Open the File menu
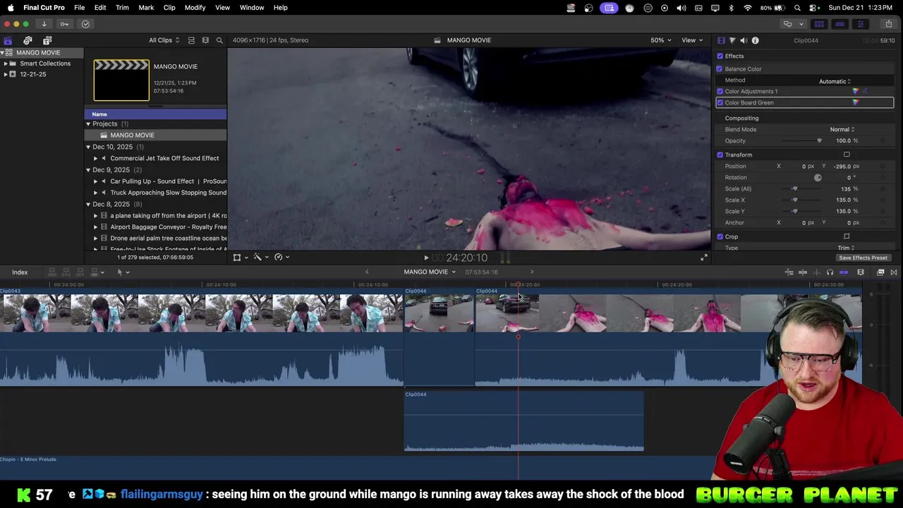 [79, 8]
